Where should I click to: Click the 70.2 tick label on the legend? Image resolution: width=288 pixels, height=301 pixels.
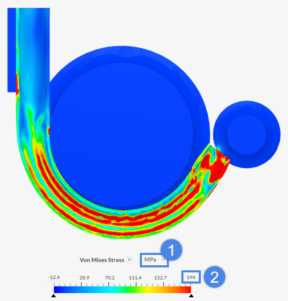point(110,277)
